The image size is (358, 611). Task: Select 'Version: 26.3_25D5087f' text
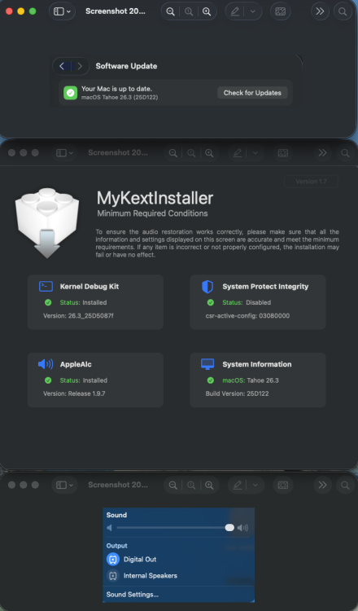[78, 315]
